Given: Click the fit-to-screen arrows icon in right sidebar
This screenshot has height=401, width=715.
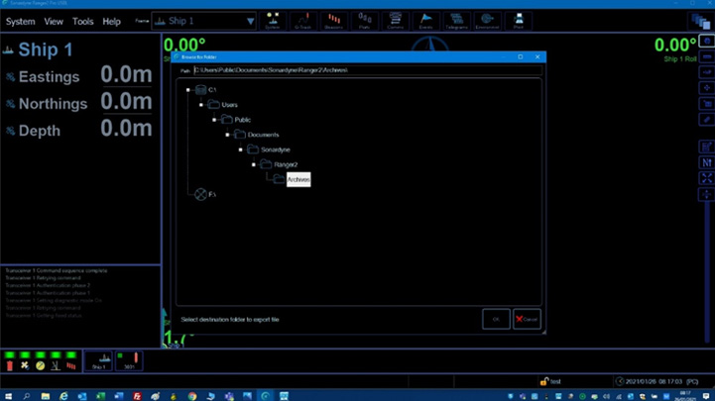Looking at the screenshot, I should click(706, 178).
